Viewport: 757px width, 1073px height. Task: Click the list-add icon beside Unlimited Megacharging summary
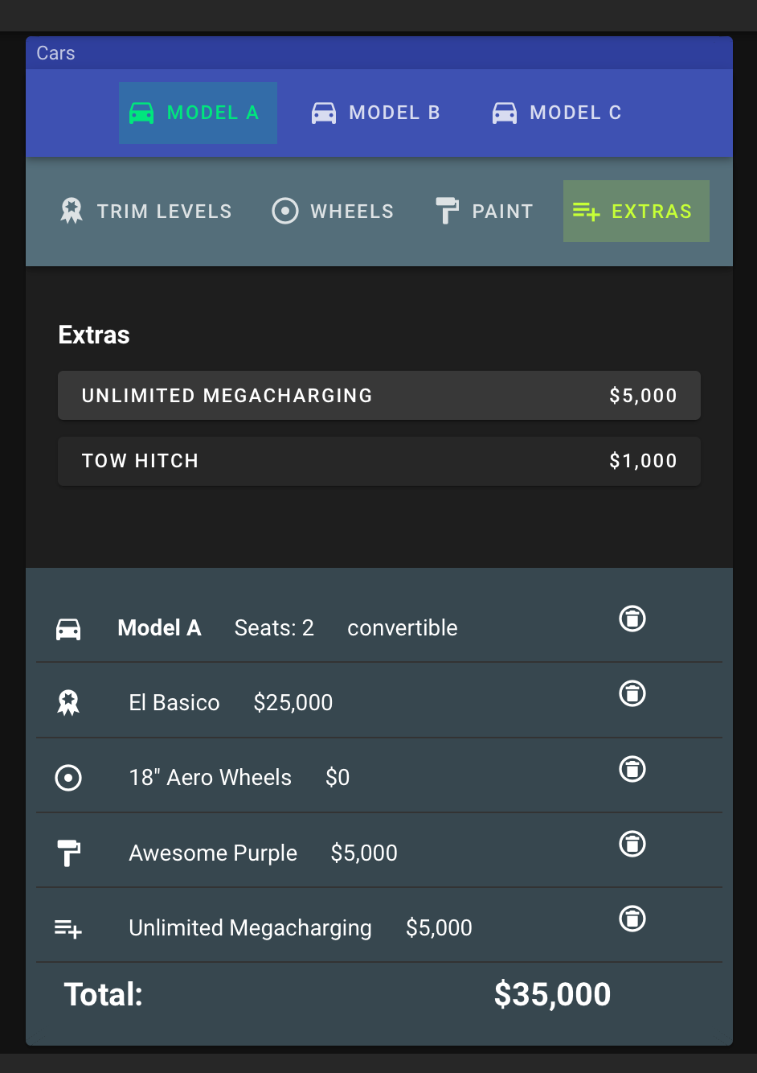click(x=68, y=929)
